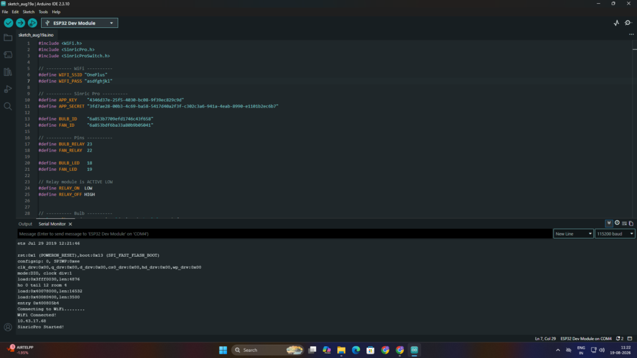This screenshot has width=637, height=358.
Task: Select the Serial Monitor tab
Action: tap(52, 224)
